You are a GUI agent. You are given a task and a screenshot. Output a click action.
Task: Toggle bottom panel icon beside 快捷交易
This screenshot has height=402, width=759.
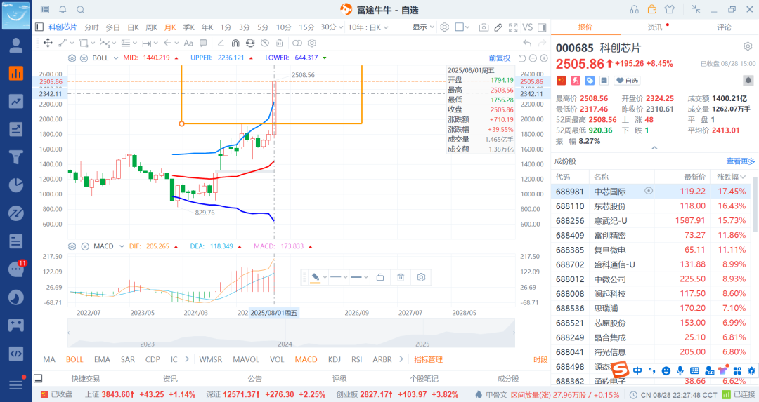38,378
